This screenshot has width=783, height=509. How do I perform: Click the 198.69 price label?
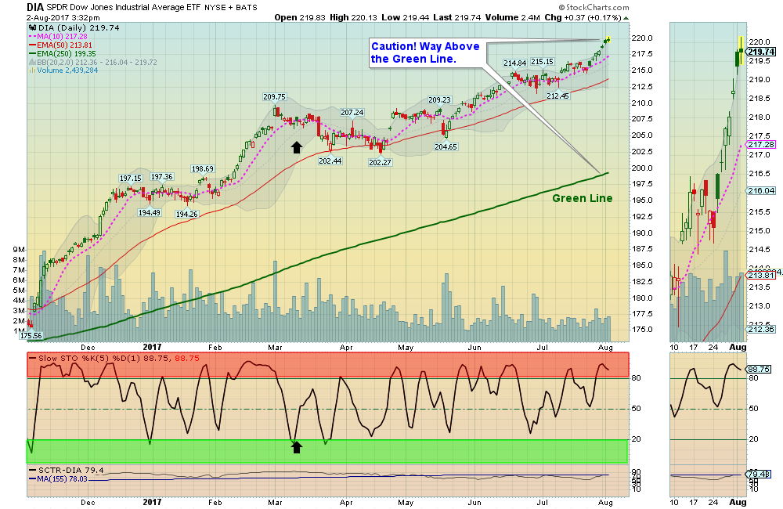pos(203,169)
